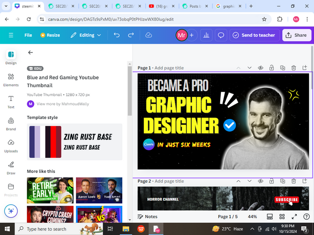Edit the Page 1 title field

[x=169, y=68]
